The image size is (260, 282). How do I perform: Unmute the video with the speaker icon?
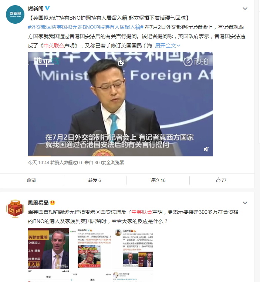(206, 149)
